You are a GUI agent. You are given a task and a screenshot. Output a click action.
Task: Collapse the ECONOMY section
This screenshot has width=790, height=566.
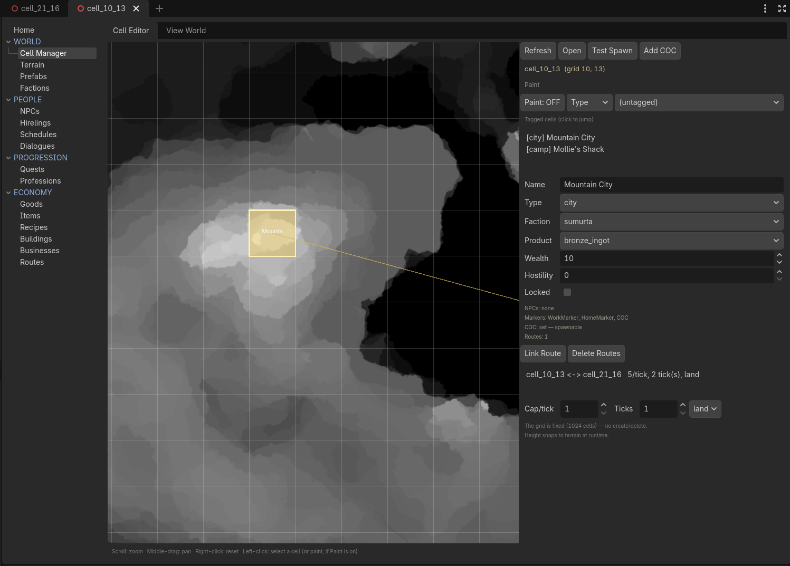pyautogui.click(x=8, y=193)
